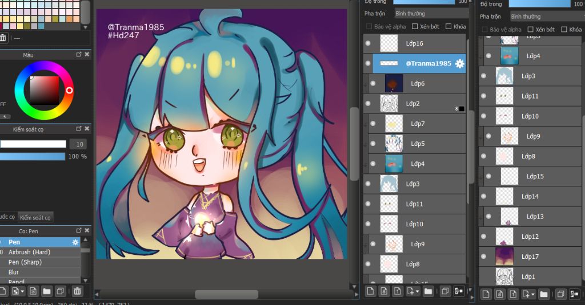Image resolution: width=585 pixels, height=305 pixels.
Task: Close the Màu color panel
Action: pos(87,54)
